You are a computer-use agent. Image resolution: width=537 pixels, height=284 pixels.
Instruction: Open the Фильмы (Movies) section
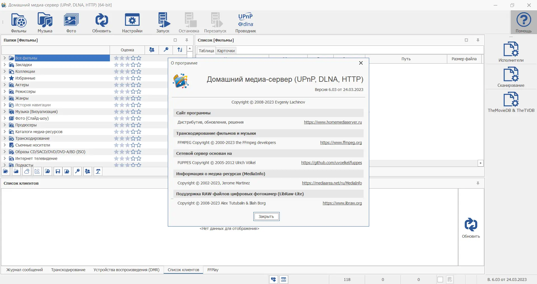point(19,23)
